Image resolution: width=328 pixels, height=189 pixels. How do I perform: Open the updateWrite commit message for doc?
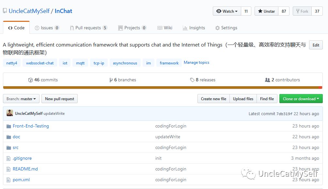coord(167,137)
